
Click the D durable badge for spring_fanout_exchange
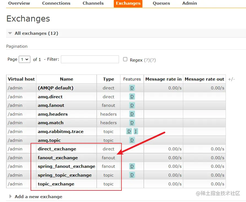[x=132, y=166]
